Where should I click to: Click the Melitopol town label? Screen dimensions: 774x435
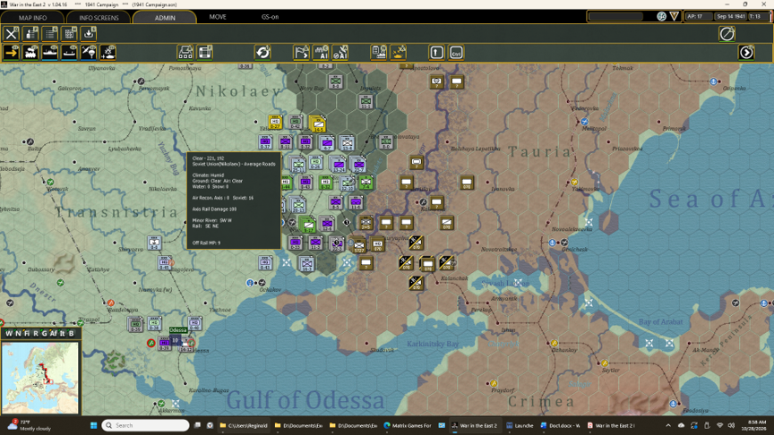(x=594, y=128)
